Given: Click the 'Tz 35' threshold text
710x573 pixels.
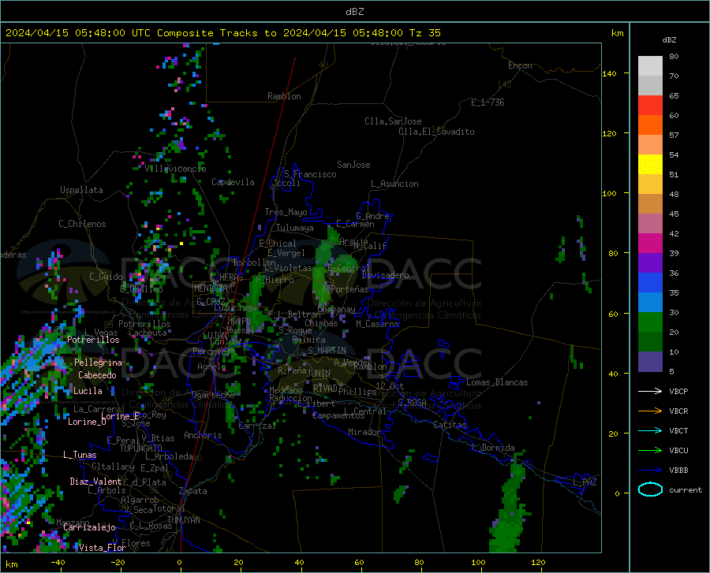Looking at the screenshot, I should tap(424, 33).
